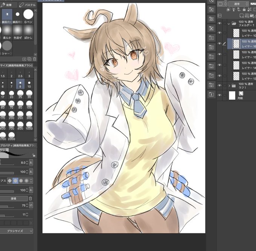Click the slider next to the 75 value

point(7,207)
